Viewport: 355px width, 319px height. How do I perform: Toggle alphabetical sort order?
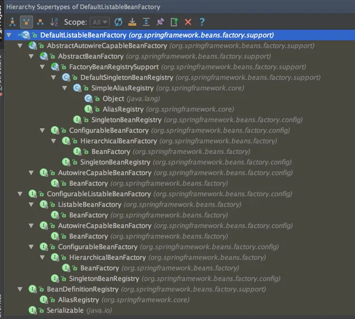(54, 22)
